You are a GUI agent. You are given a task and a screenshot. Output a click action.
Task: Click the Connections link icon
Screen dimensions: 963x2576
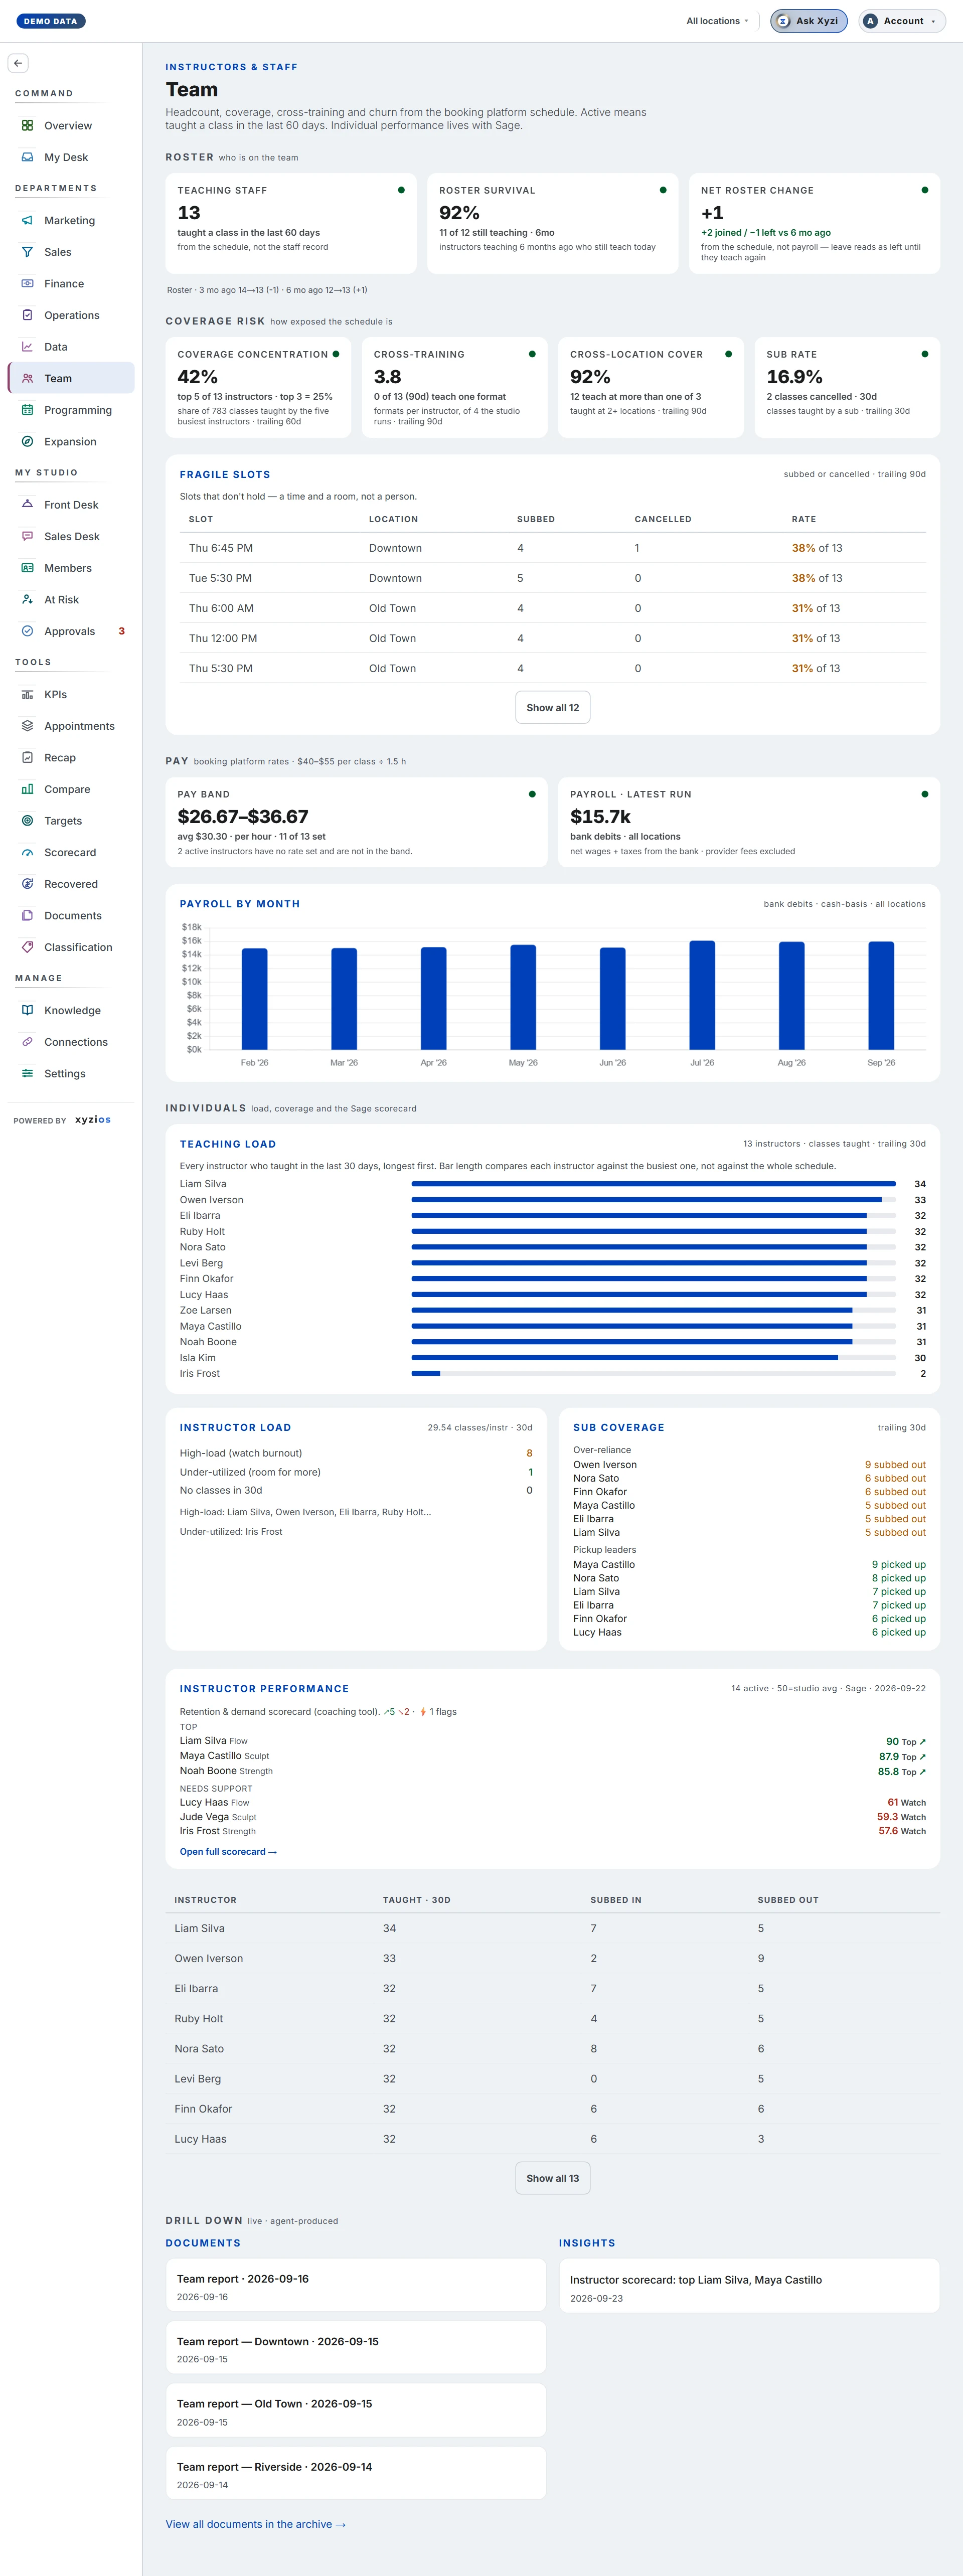(x=27, y=1042)
